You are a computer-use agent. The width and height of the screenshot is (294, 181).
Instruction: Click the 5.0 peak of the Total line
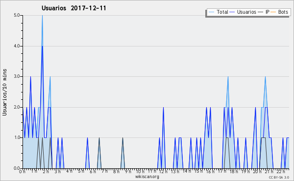pos(42,16)
